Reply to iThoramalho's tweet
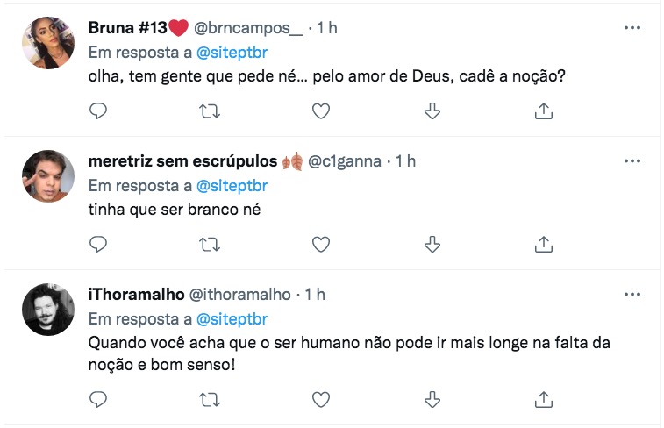 pos(99,399)
